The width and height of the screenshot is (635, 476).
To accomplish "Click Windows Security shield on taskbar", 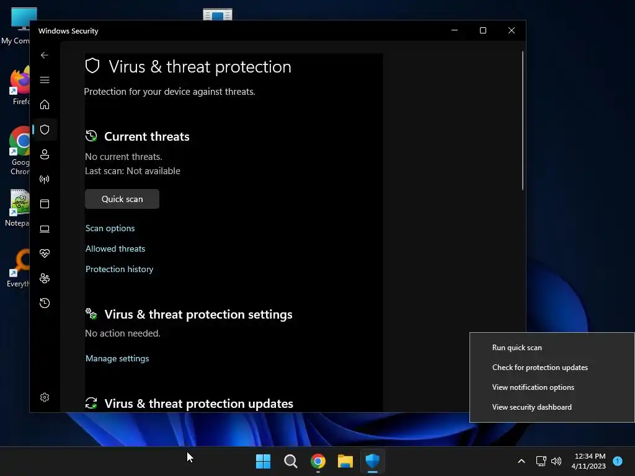I will tap(373, 461).
